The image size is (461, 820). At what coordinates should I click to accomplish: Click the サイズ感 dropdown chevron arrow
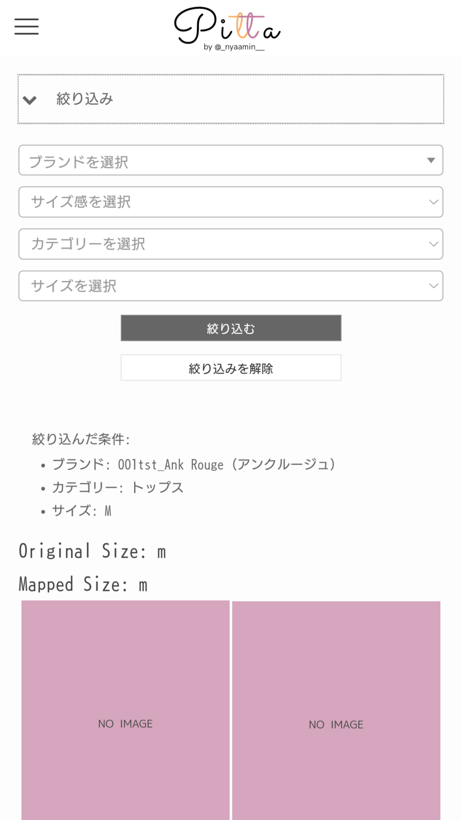[433, 202]
